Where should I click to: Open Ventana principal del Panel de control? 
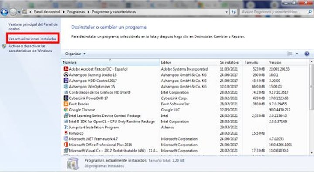(x=33, y=27)
